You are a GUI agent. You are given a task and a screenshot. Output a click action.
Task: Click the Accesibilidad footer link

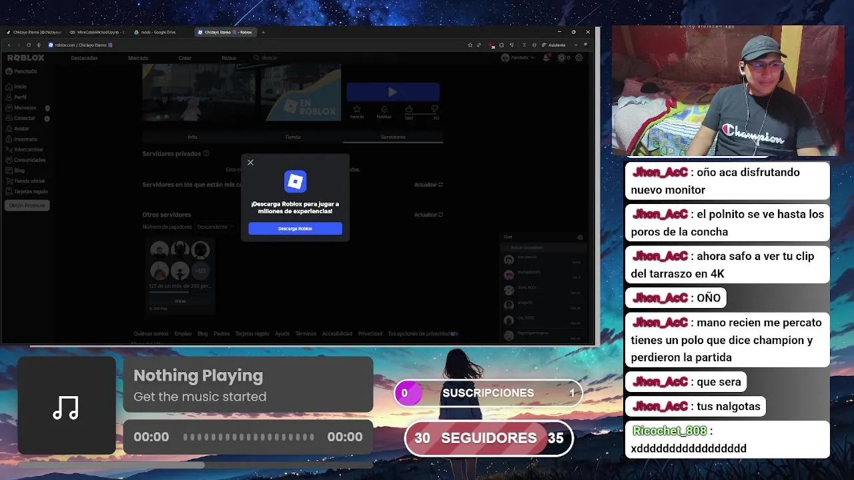[x=337, y=333]
